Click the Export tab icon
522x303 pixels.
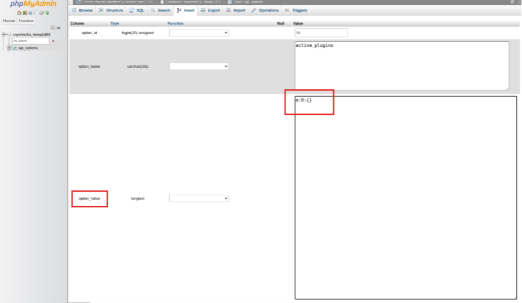[x=203, y=10]
